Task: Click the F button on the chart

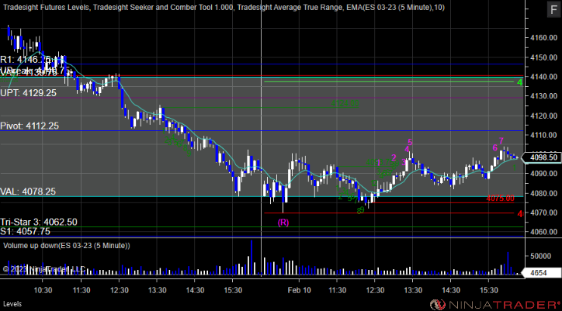Action: (x=553, y=10)
